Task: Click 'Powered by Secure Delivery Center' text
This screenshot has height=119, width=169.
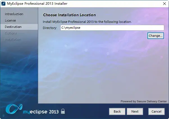Action: point(144,101)
